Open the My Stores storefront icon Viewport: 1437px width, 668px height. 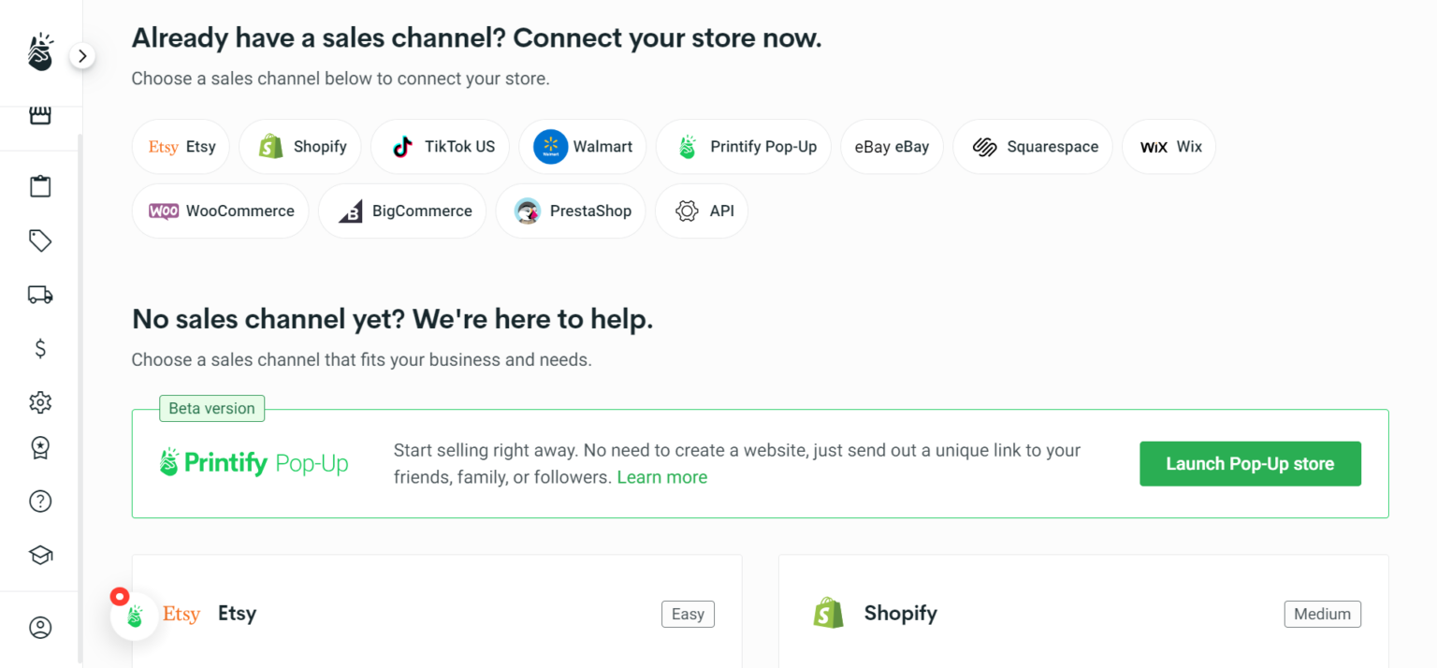click(40, 114)
